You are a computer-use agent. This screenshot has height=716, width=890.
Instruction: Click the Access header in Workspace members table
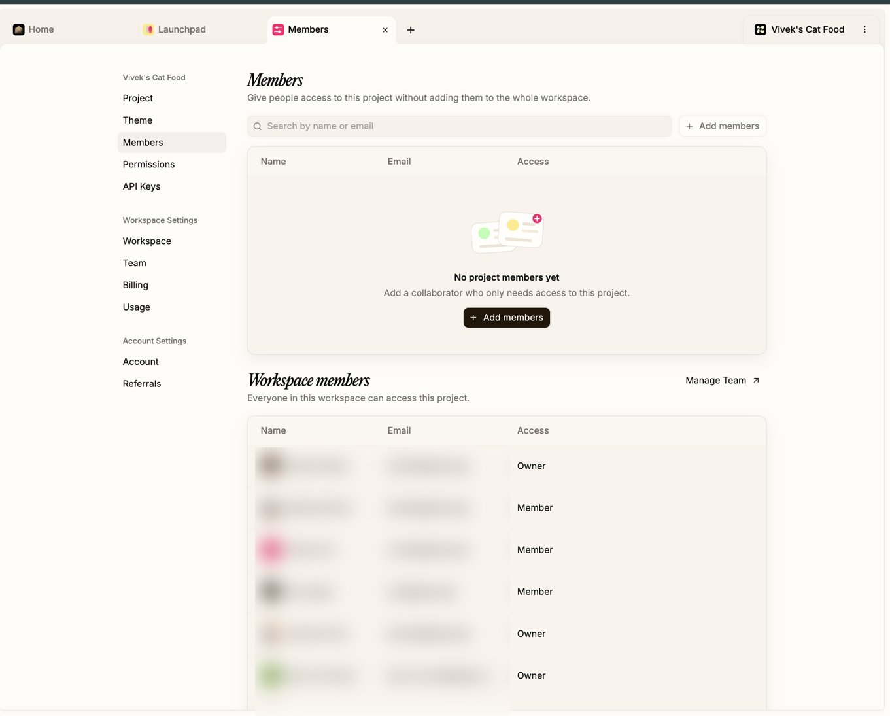(x=533, y=430)
